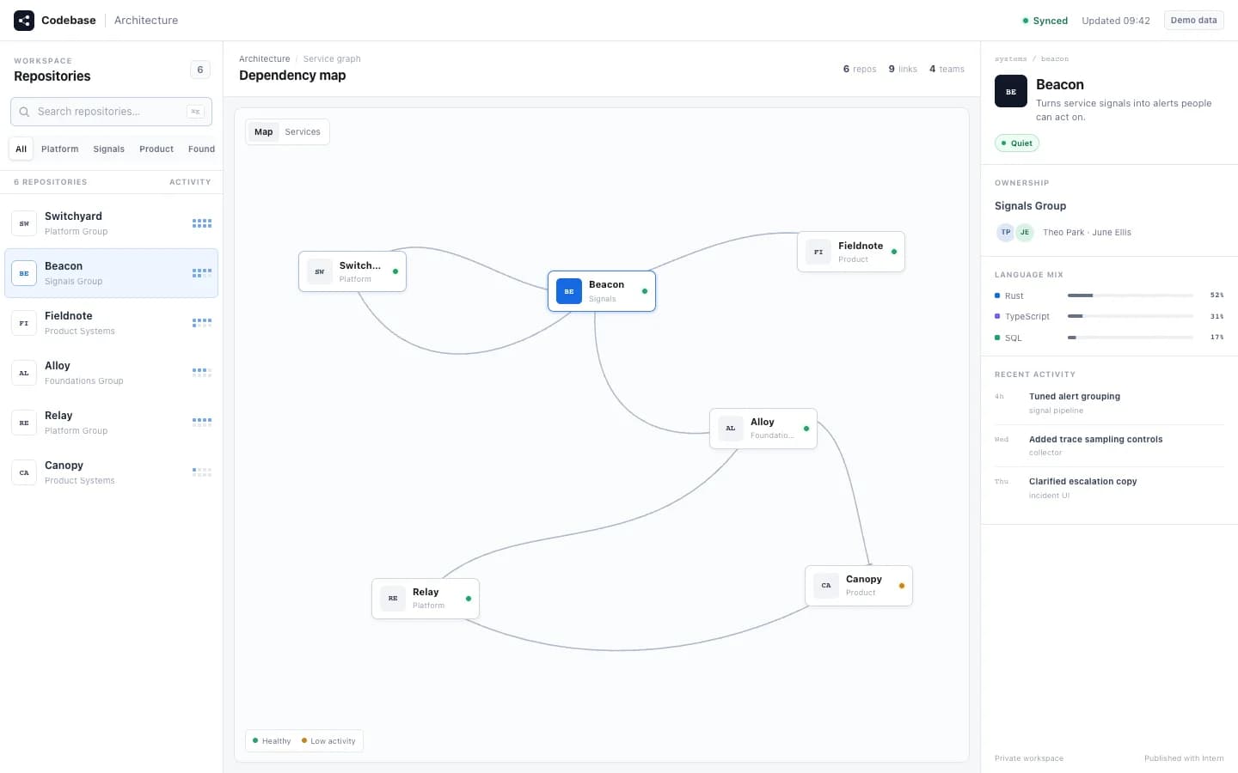Click 'Clarified escalation copy' activity entry
1238x773 pixels.
1109,488
